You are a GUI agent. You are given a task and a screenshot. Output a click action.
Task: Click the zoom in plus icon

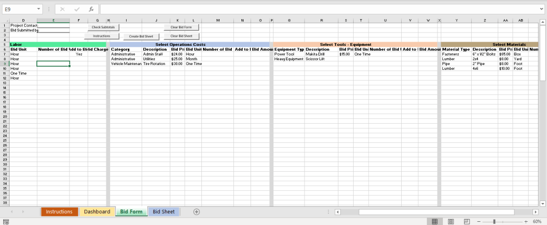[x=526, y=221]
